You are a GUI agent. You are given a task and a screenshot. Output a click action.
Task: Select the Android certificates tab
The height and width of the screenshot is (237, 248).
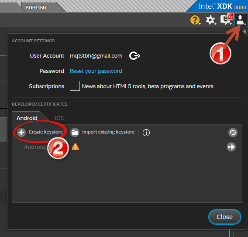click(x=27, y=118)
